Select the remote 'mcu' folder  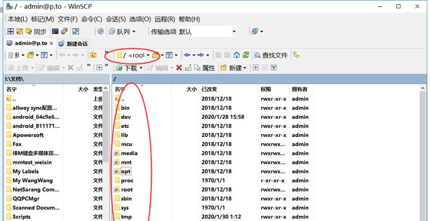[x=127, y=144]
